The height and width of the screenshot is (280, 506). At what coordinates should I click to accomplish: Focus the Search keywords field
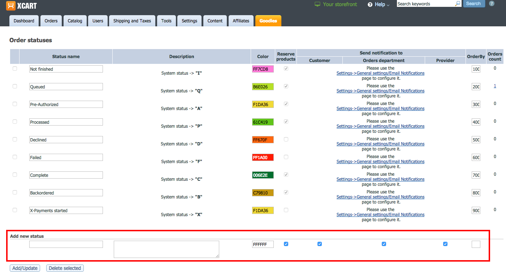[x=425, y=4]
